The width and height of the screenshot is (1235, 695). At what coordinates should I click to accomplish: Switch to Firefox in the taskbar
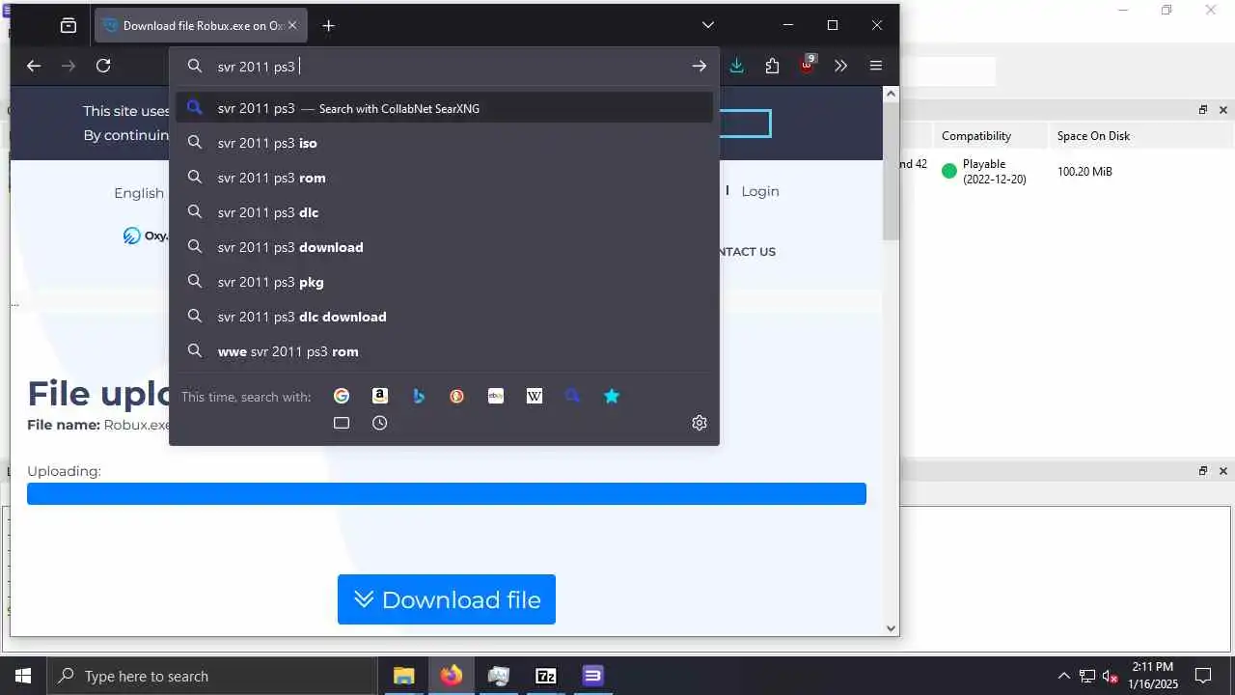pyautogui.click(x=451, y=676)
